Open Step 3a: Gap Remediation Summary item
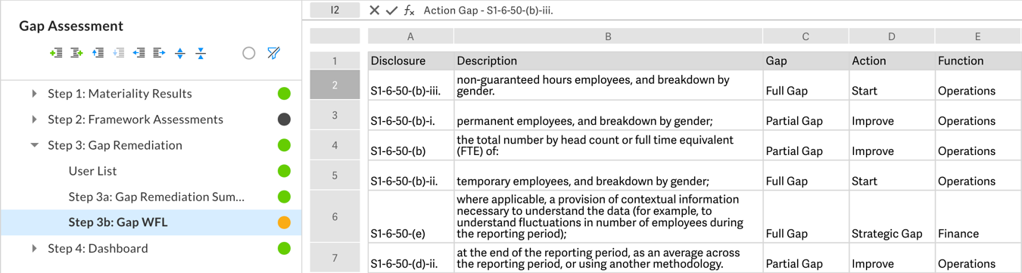Image resolution: width=1022 pixels, height=273 pixels. click(x=157, y=197)
